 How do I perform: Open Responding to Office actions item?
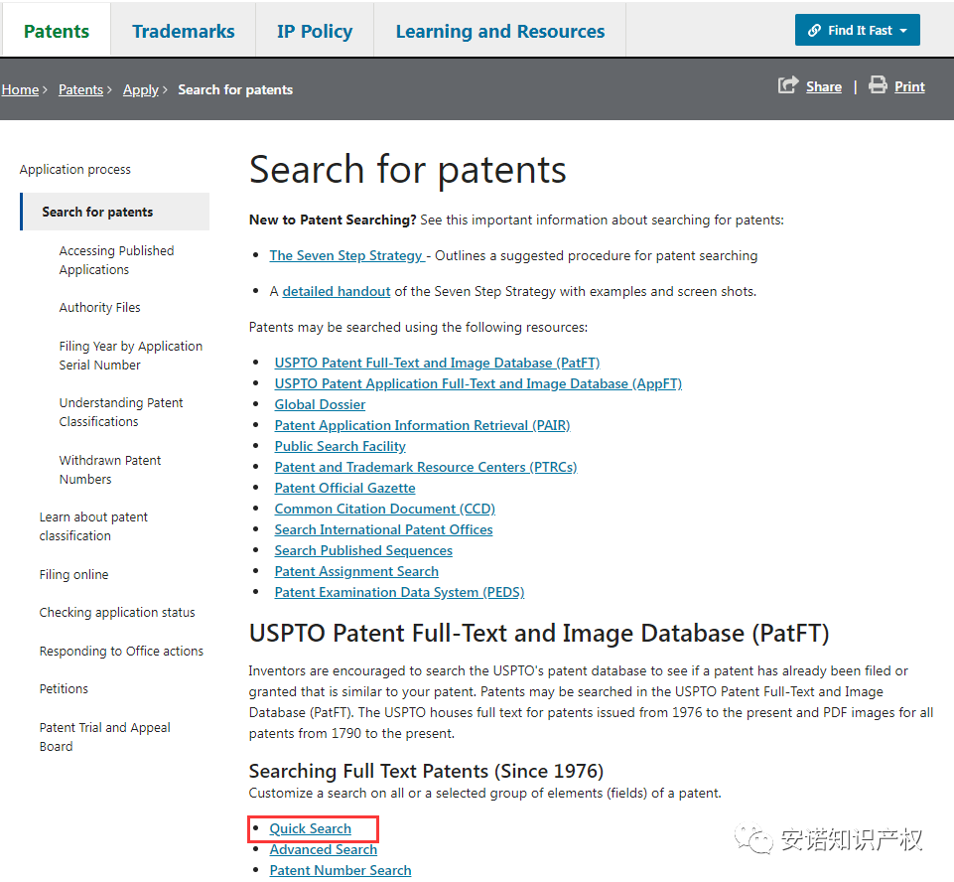[x=121, y=651]
